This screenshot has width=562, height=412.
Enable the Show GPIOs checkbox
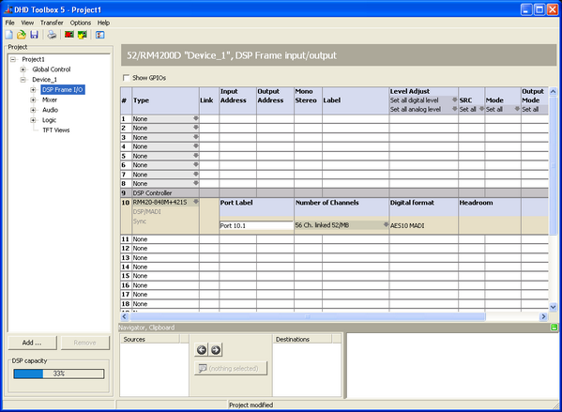pos(126,78)
